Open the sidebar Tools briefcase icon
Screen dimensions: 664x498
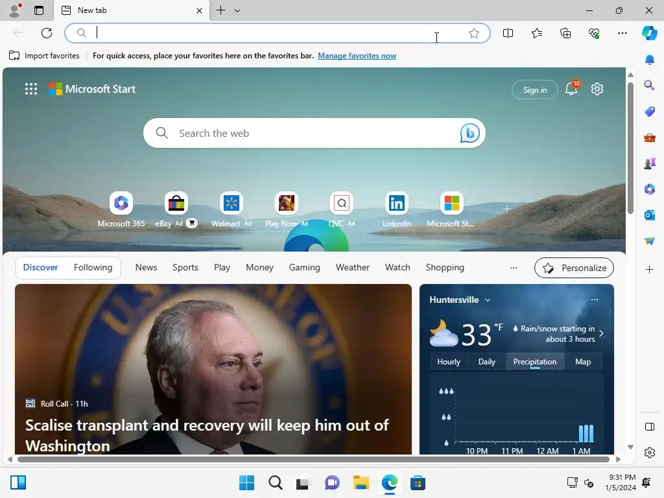[649, 137]
